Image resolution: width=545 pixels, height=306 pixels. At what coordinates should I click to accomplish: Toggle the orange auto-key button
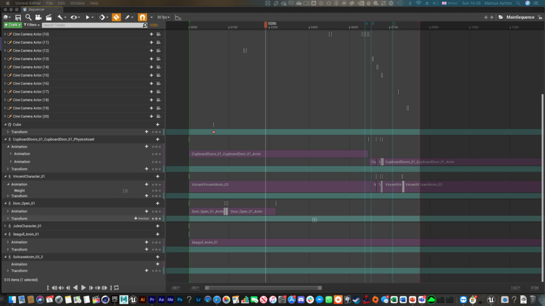pos(115,18)
